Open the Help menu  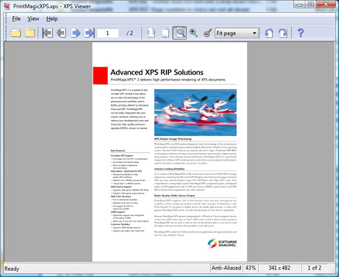[x=52, y=19]
